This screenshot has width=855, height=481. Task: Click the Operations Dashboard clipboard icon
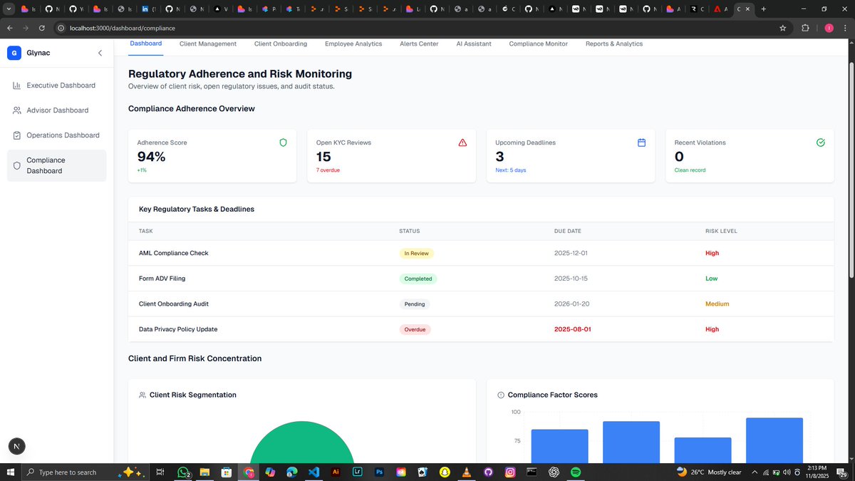17,135
